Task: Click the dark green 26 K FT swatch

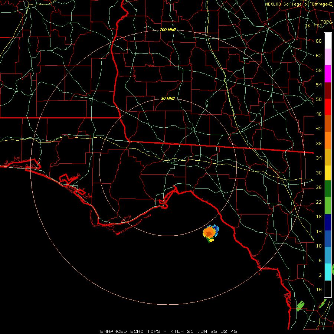Action: pyautogui.click(x=328, y=189)
